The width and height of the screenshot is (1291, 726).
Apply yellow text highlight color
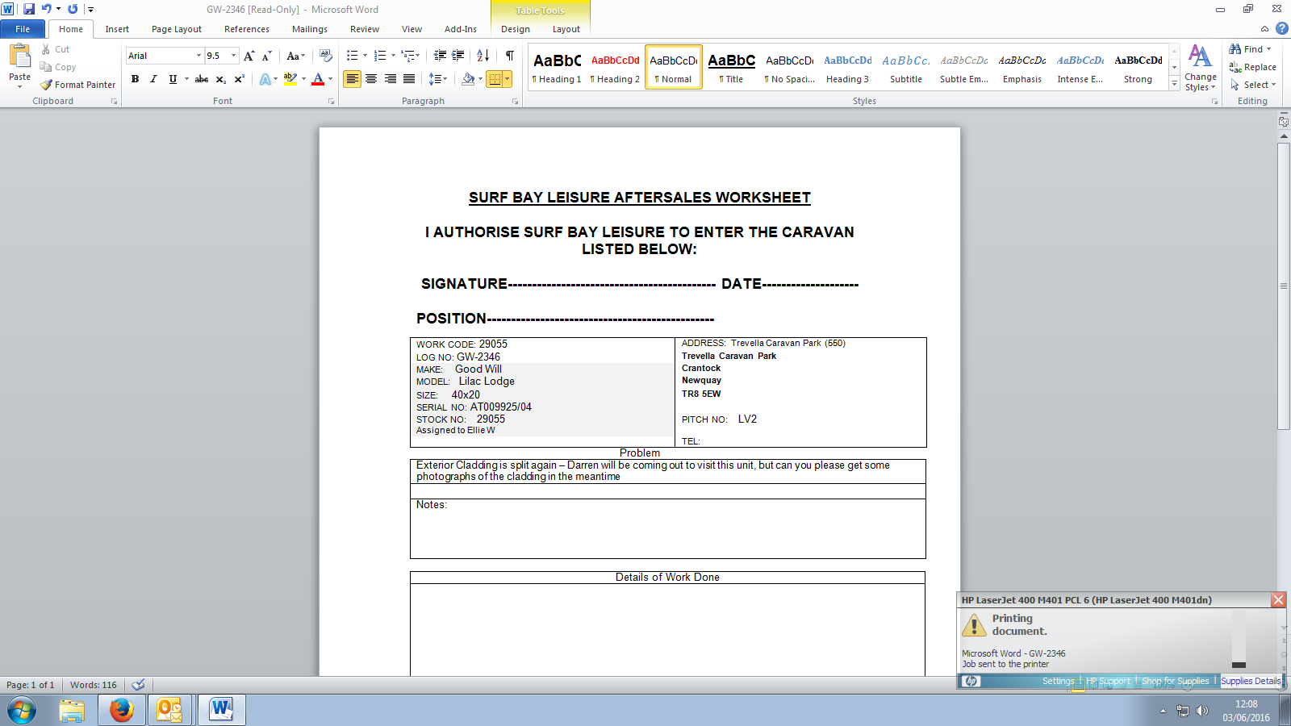tap(290, 79)
